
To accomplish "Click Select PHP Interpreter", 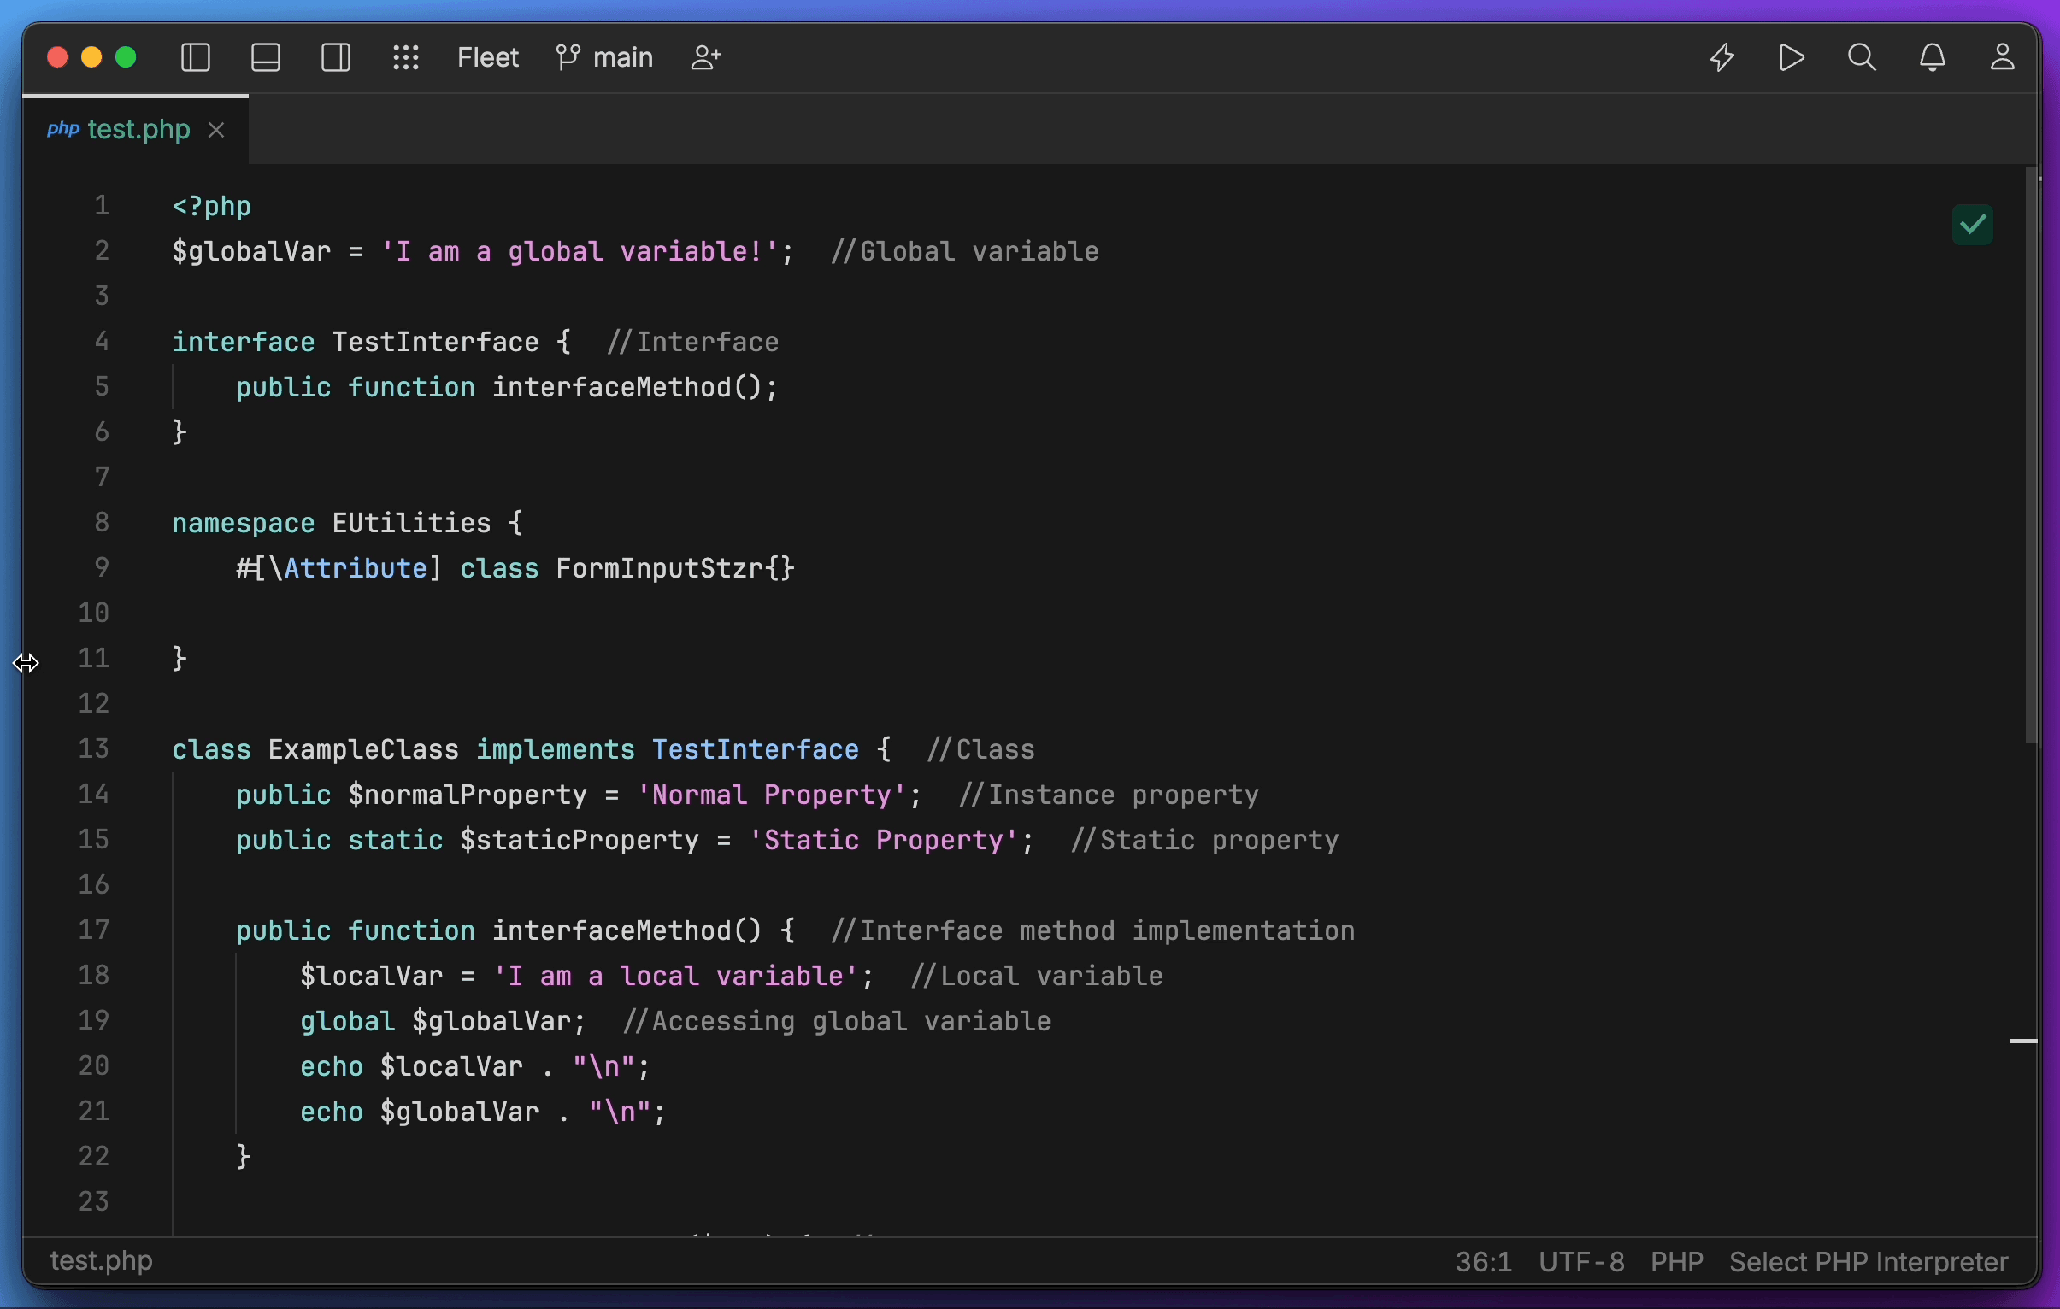I will (1869, 1262).
